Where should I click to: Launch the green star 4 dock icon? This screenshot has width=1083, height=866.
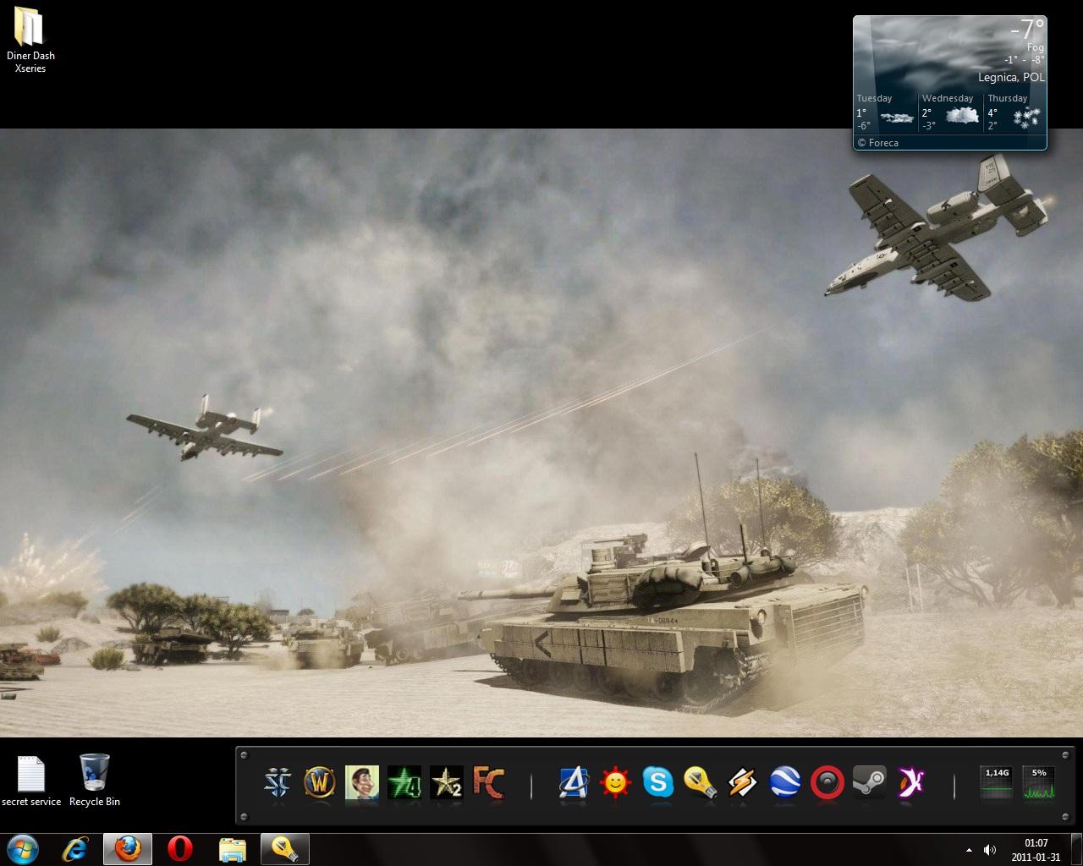[404, 783]
